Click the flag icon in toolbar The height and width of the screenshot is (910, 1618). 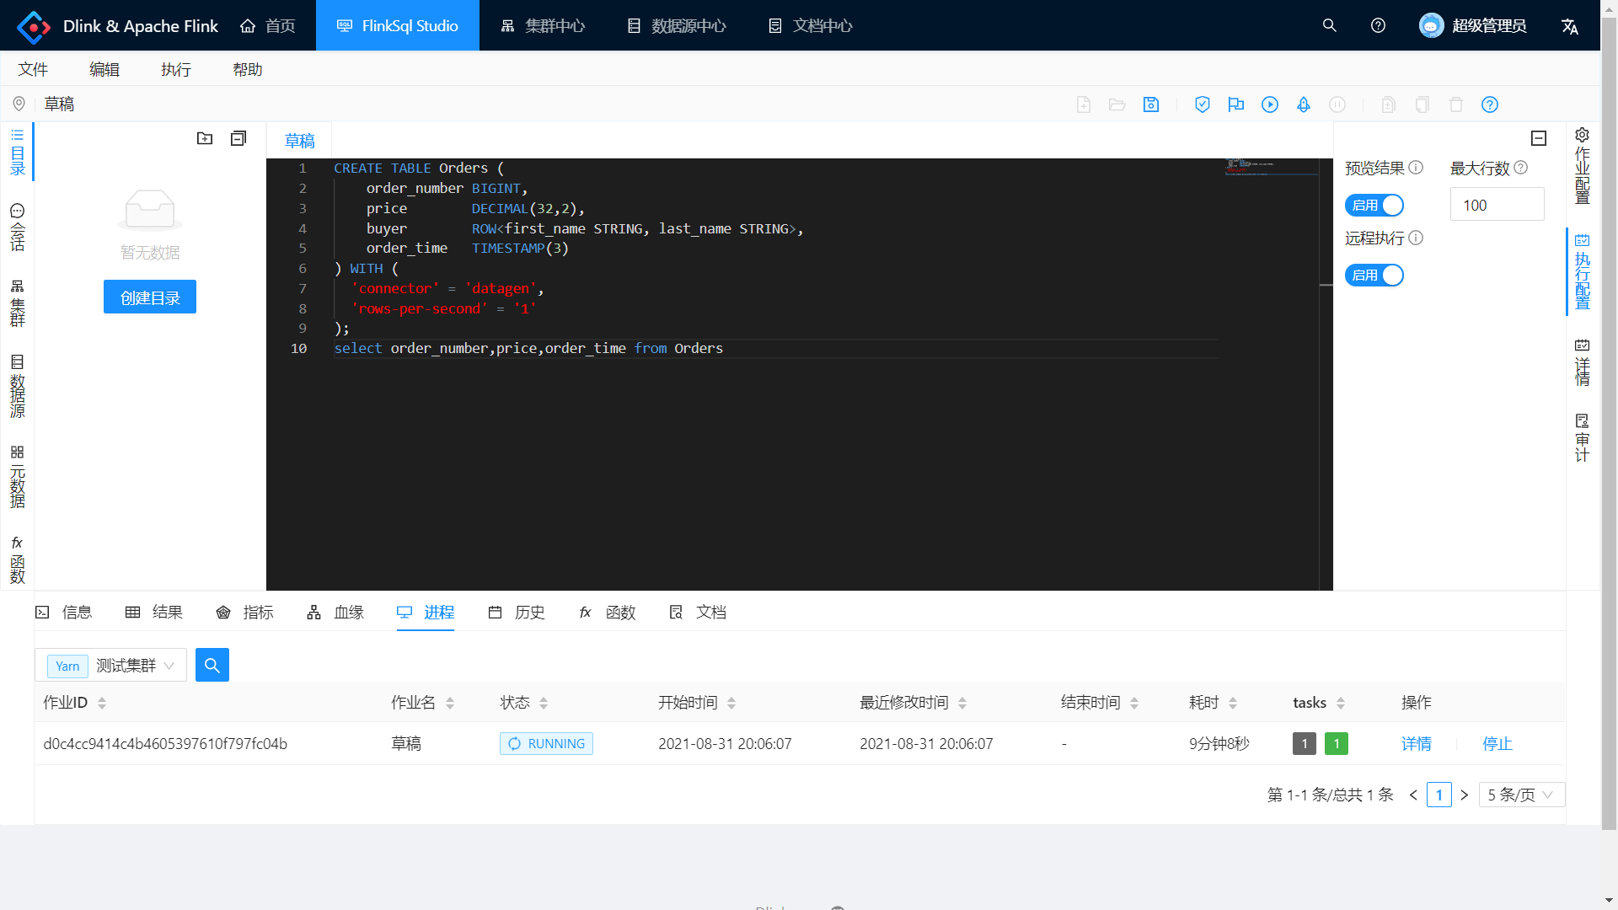tap(1236, 104)
